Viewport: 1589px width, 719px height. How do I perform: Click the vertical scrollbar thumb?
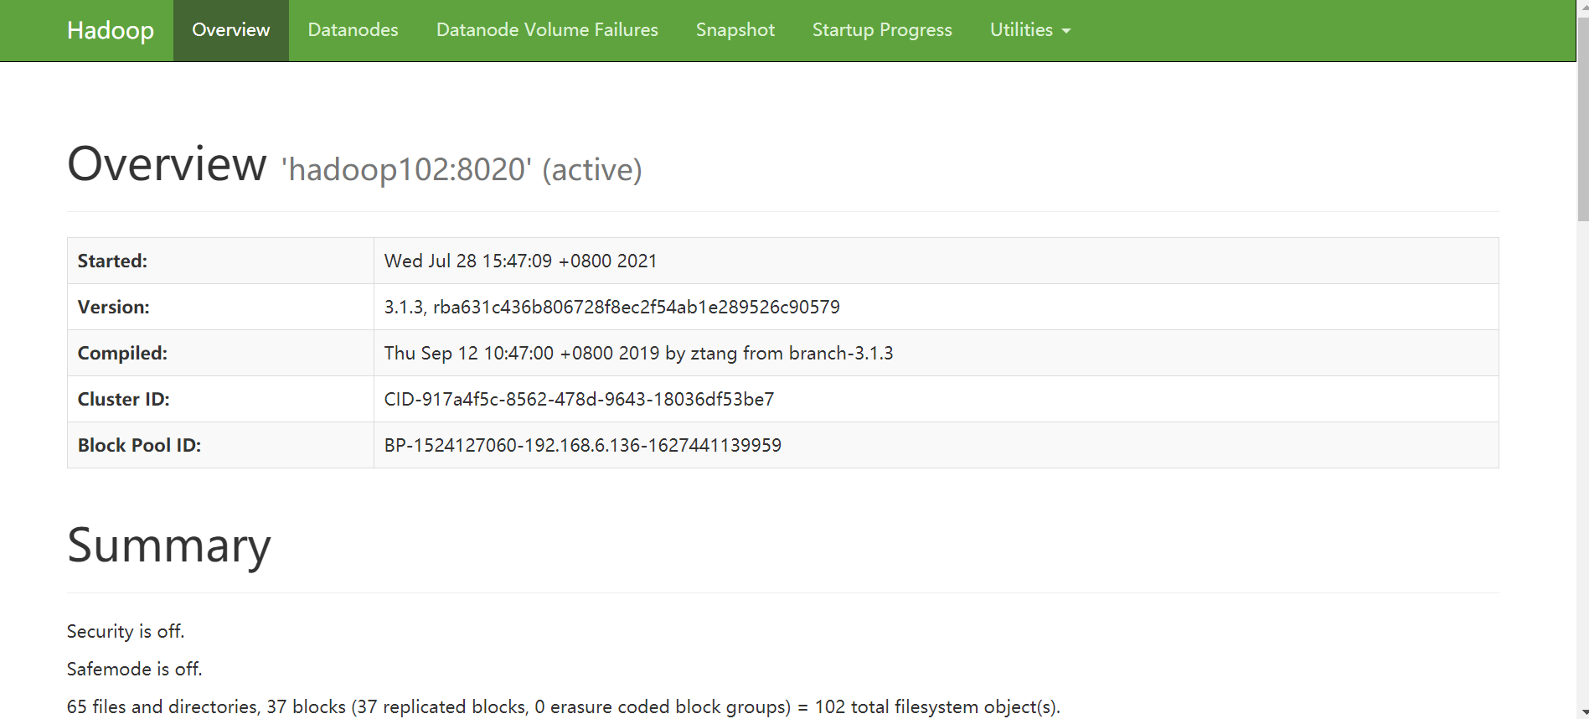coord(1582,117)
